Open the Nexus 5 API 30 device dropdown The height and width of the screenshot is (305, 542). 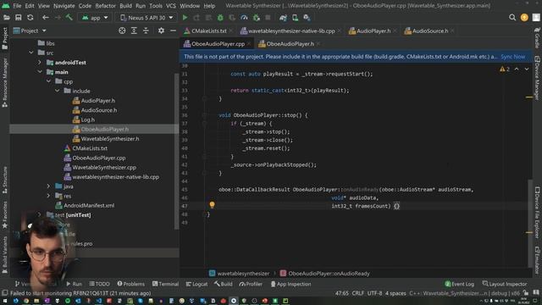coord(147,18)
